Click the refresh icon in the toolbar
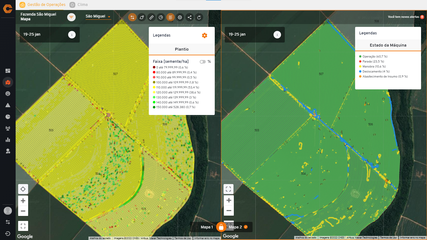Screen dimensions: 427x240 pos(199,17)
